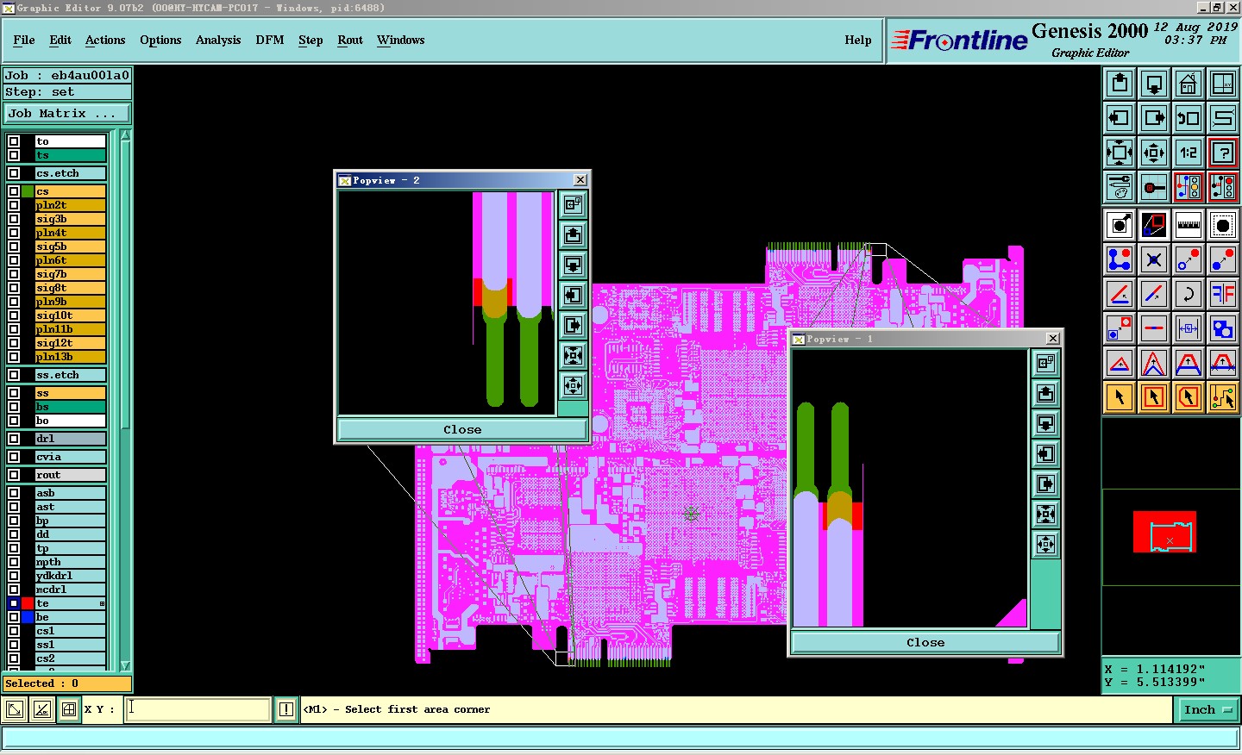Viewport: 1242px width, 755px height.
Task: Click pan-left icon in Popview 1 toolbar
Action: click(1045, 453)
